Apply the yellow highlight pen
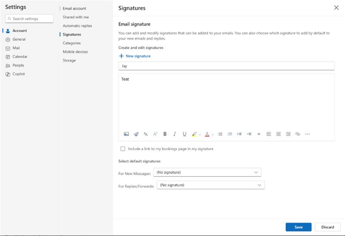 pyautogui.click(x=194, y=134)
